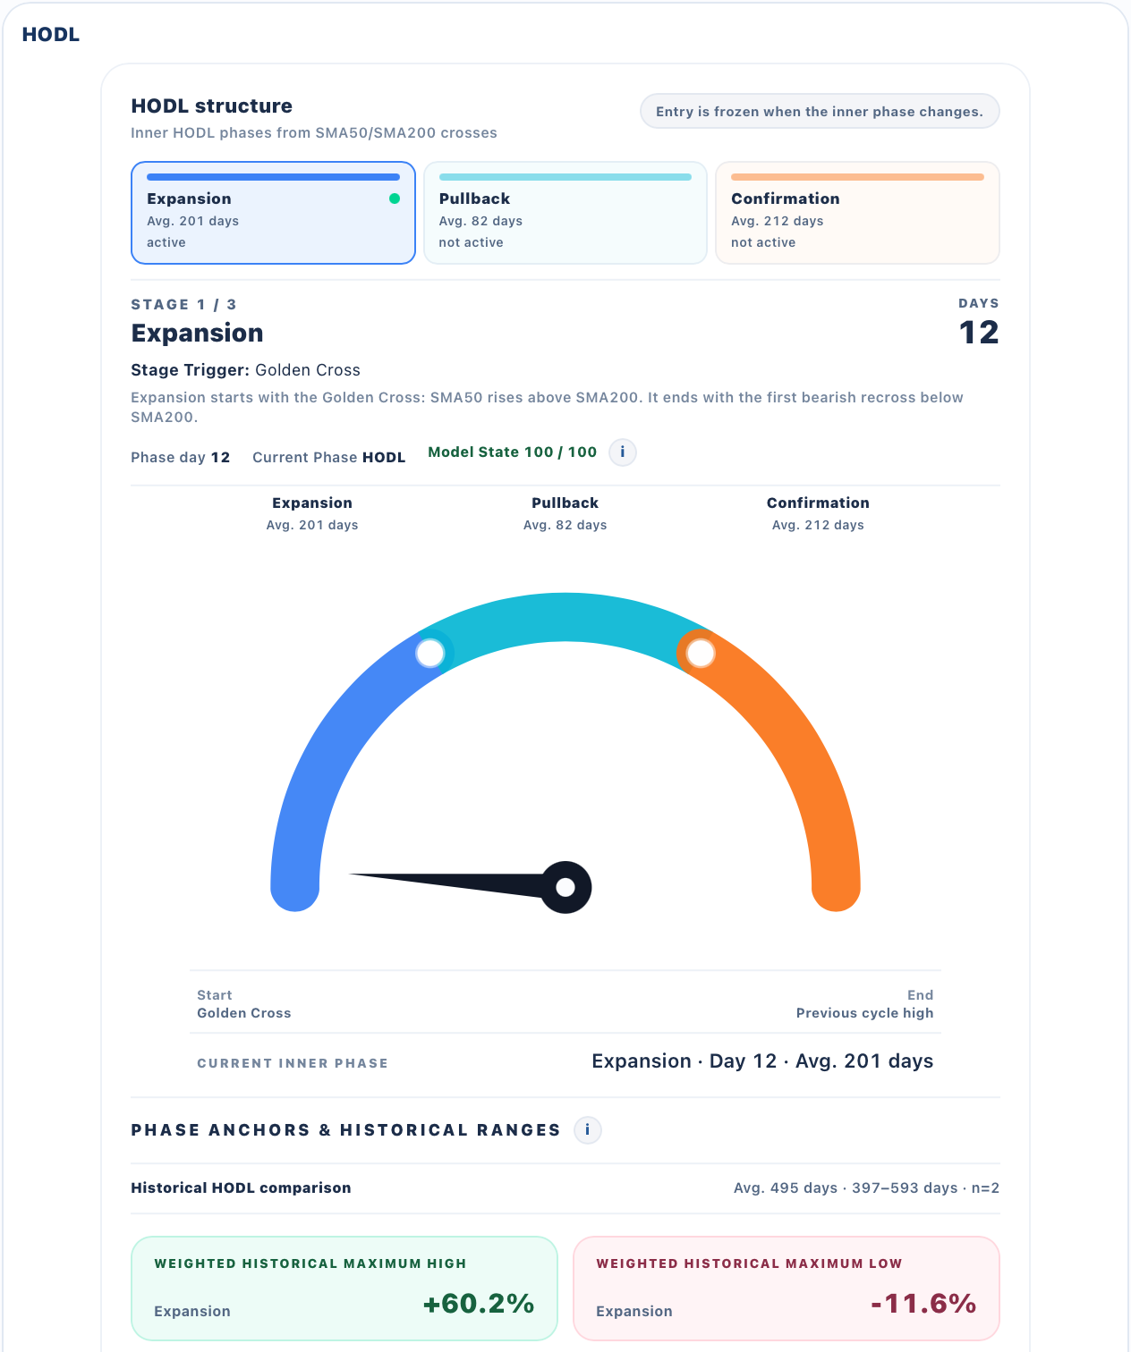Select the Pullback phase card

[565, 213]
